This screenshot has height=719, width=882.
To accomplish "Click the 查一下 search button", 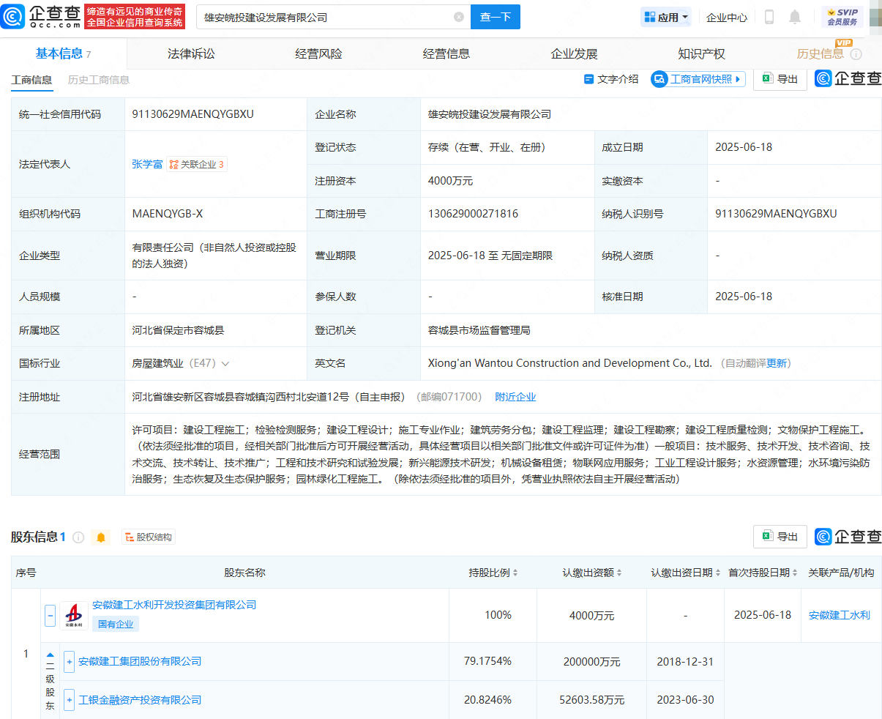I will 496,17.
